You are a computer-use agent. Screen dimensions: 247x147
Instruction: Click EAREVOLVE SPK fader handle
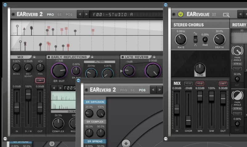[x=200, y=96]
